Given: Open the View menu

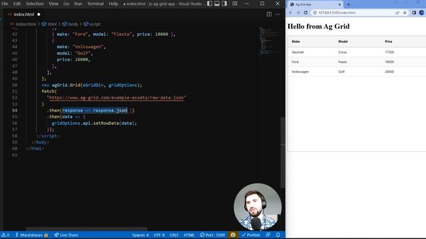Looking at the screenshot, I should click(x=53, y=4).
